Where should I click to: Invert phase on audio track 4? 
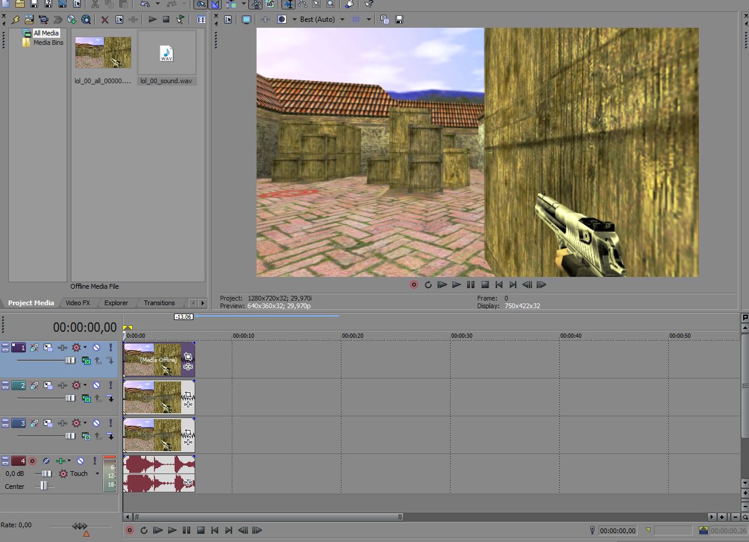pos(46,461)
